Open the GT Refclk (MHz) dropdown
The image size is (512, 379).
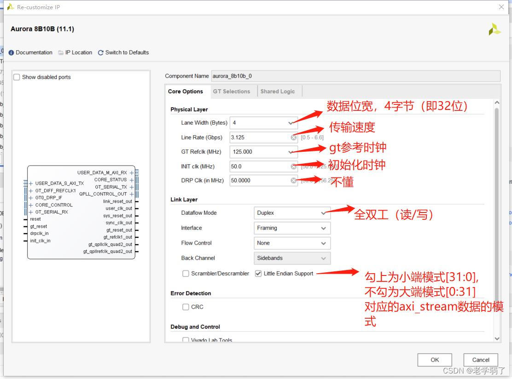pyautogui.click(x=264, y=152)
